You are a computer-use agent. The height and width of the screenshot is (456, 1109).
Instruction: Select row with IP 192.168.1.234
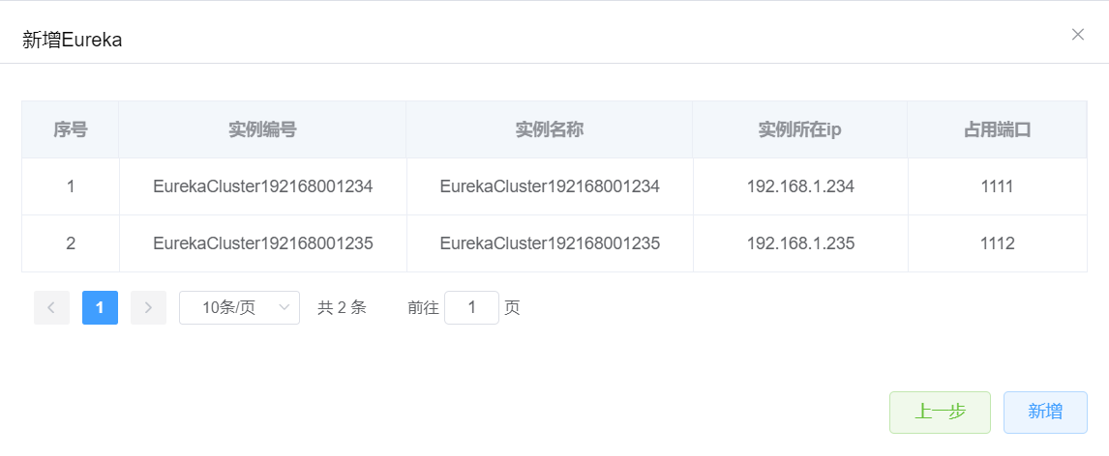(x=554, y=186)
